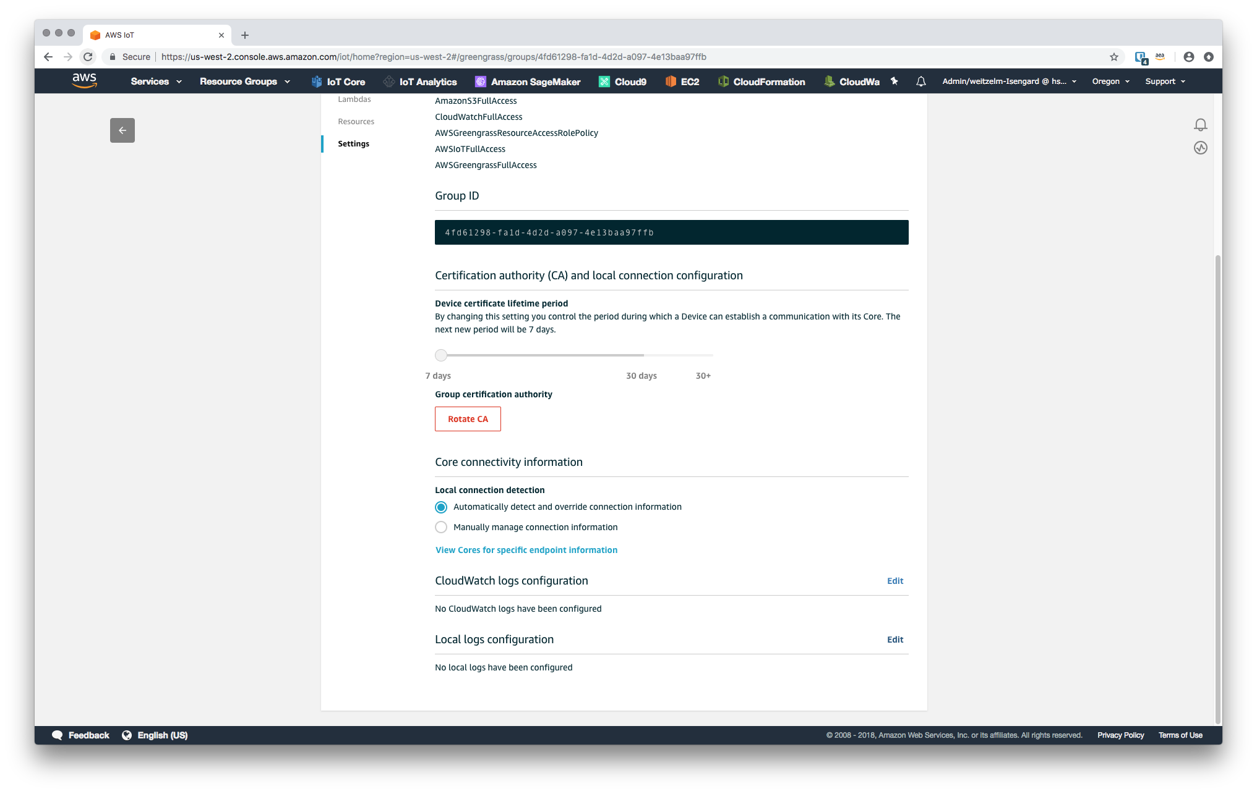Screen dimensions: 1257x794
Task: Open the Support dropdown
Action: (x=1165, y=82)
